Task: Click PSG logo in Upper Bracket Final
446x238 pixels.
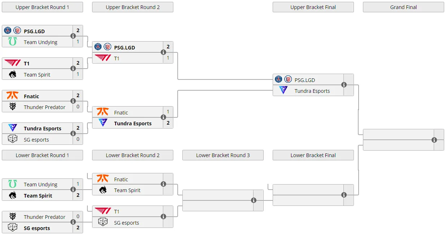Action: tap(278, 79)
